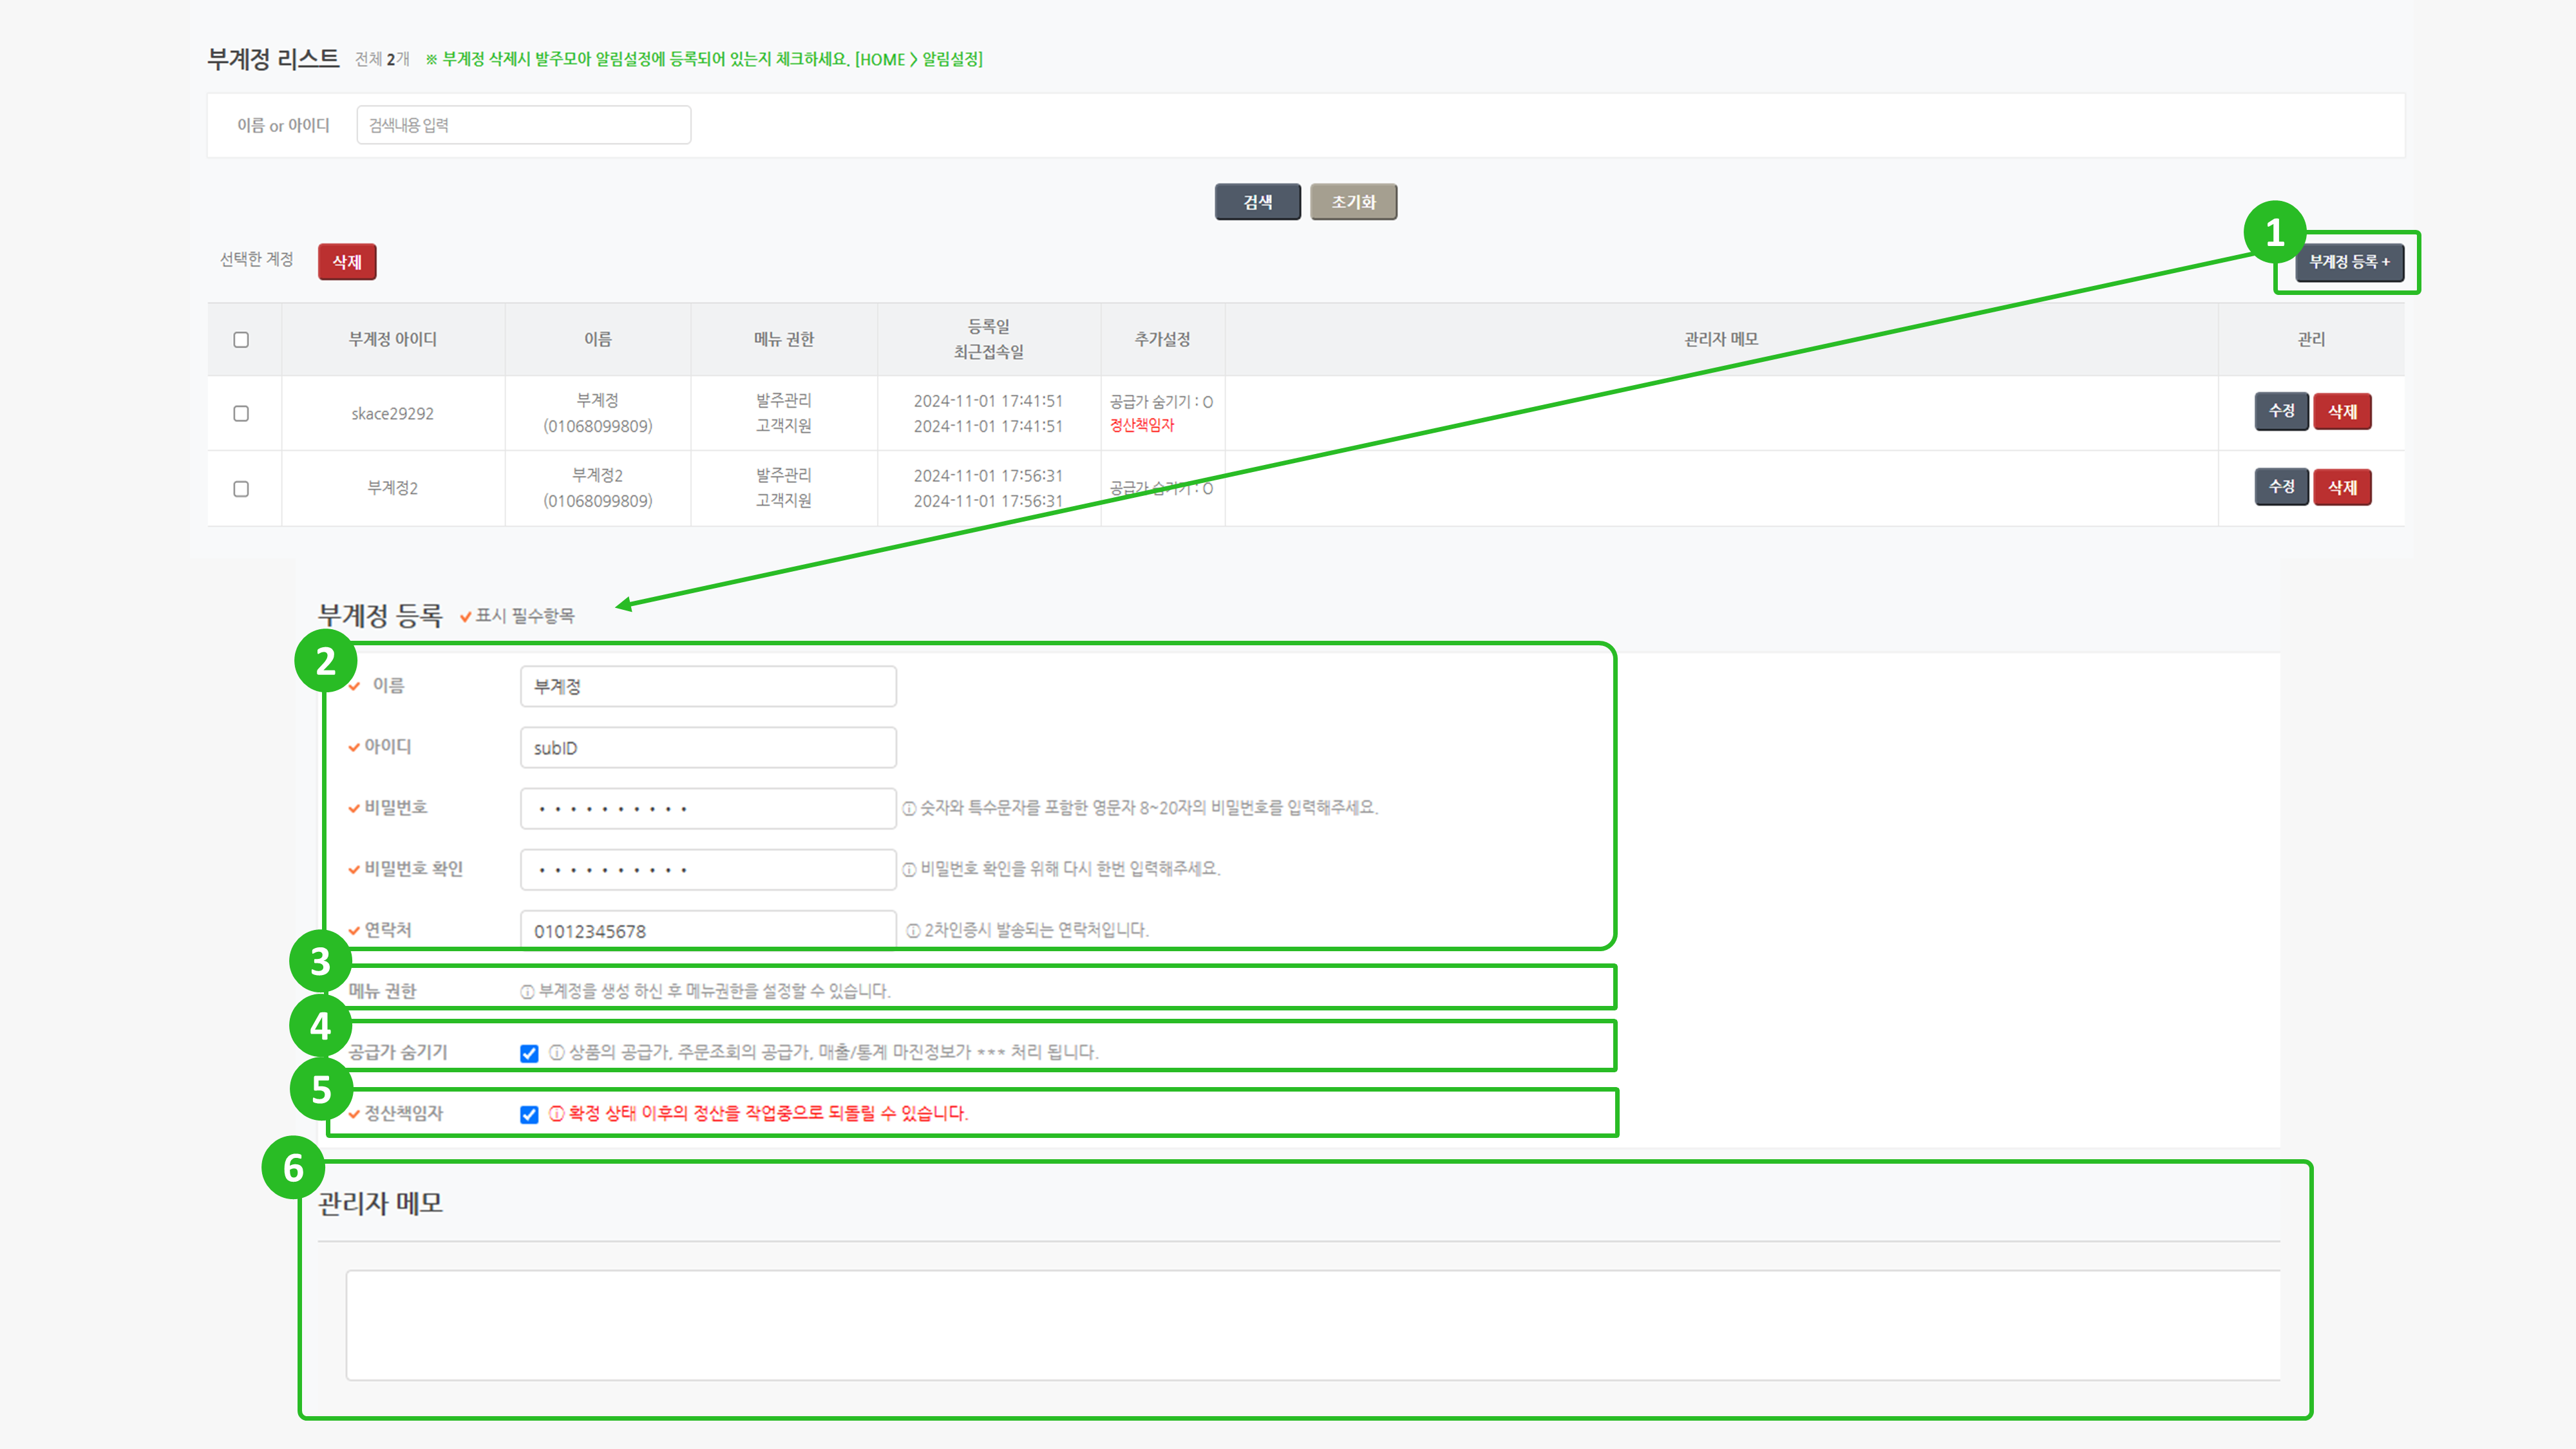
Task: Click red 삭제 button next to 선택한 계정
Action: click(347, 262)
